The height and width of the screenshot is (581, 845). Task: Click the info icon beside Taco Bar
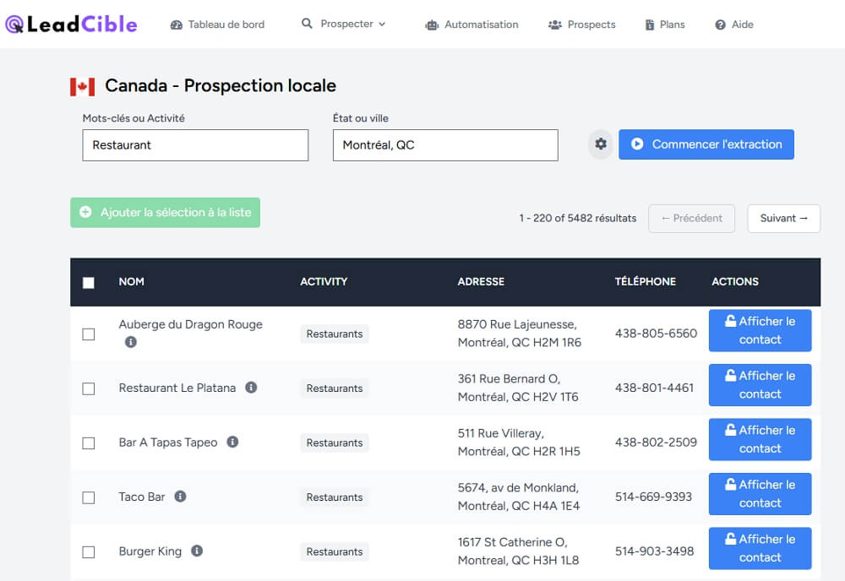pyautogui.click(x=180, y=497)
